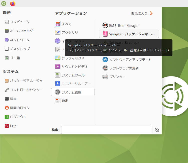Click the お気に入り chevron arrow

tap(151, 13)
